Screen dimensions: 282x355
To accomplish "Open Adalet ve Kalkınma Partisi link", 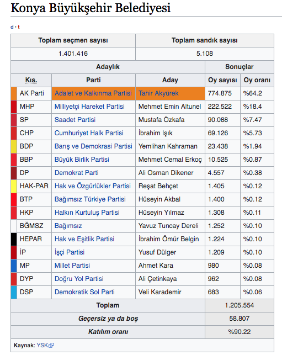I will pos(93,93).
